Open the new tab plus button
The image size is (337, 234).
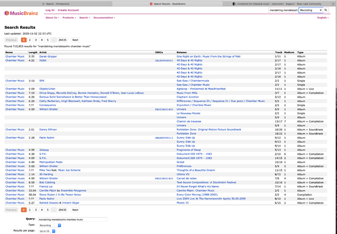point(334,3)
